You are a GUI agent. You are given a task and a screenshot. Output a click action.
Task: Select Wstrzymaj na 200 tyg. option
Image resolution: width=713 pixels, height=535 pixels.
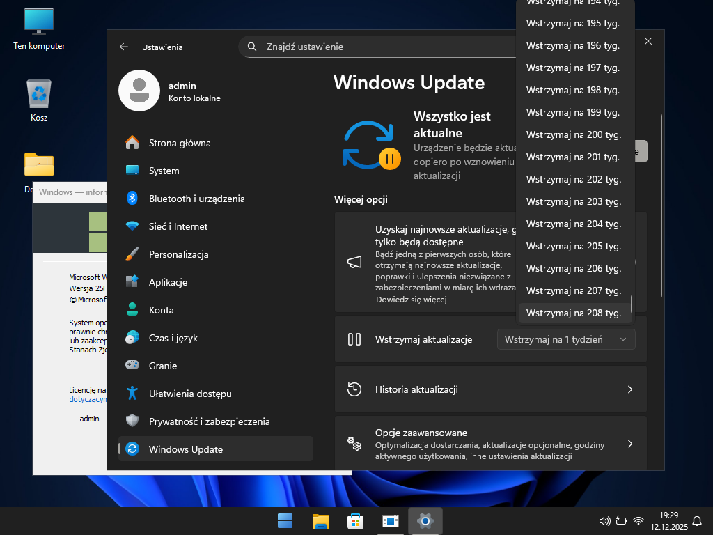pyautogui.click(x=573, y=134)
